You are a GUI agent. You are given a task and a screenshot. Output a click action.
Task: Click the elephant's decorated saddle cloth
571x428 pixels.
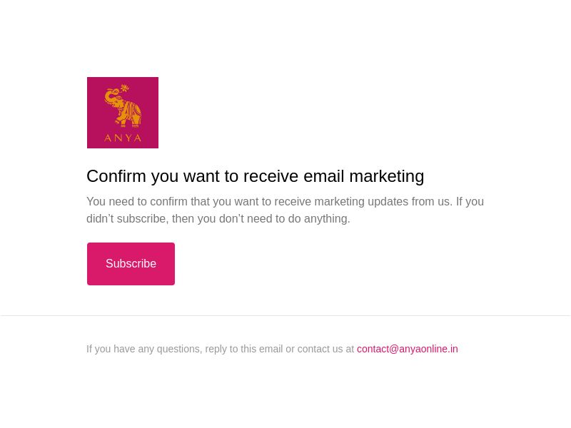[133, 111]
